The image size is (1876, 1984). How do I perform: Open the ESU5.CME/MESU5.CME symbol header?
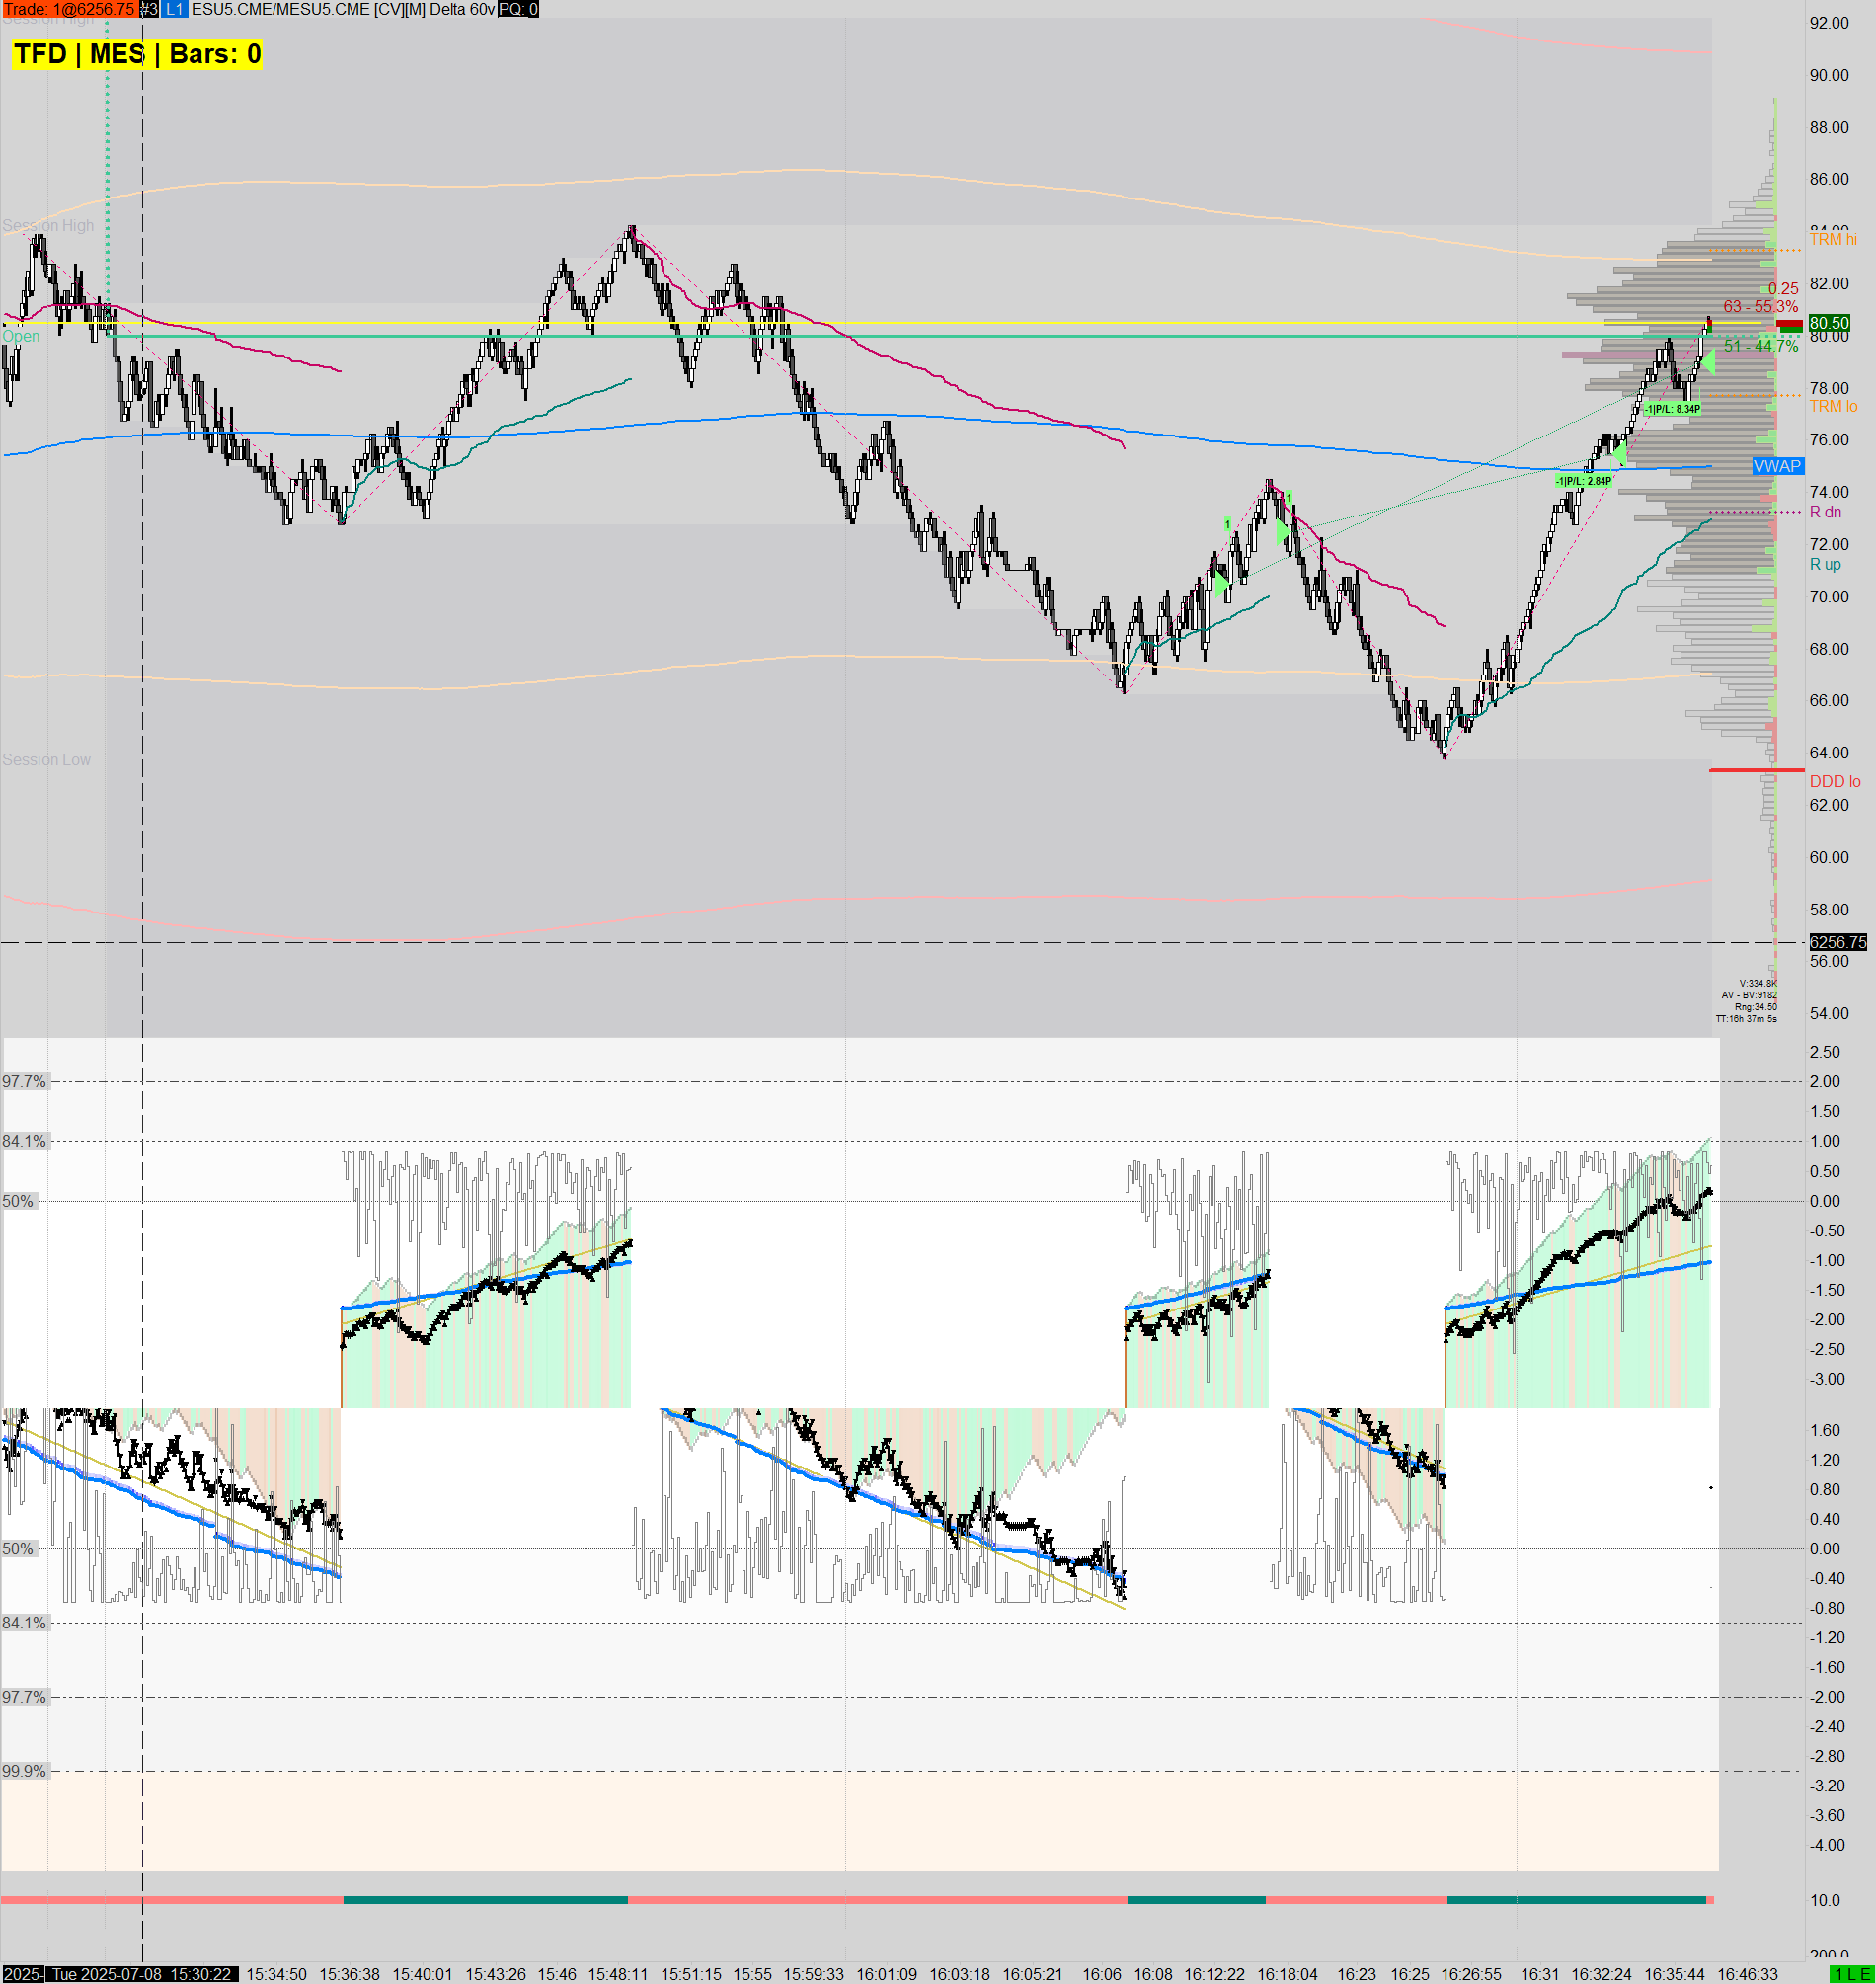tap(280, 8)
